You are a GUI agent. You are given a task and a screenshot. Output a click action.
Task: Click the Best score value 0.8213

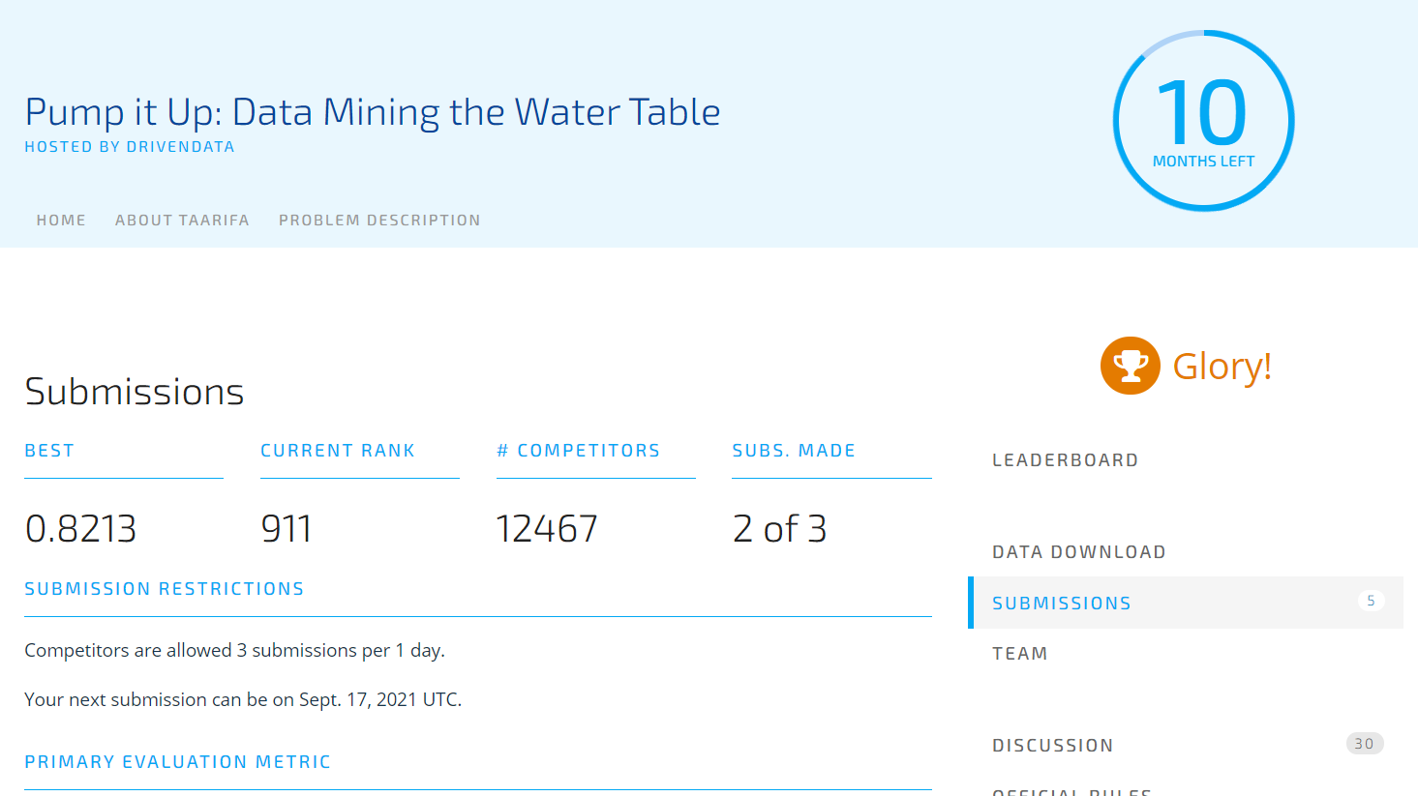[81, 529]
